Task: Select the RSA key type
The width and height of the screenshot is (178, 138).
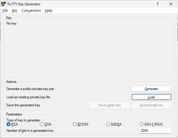Action: (12, 124)
